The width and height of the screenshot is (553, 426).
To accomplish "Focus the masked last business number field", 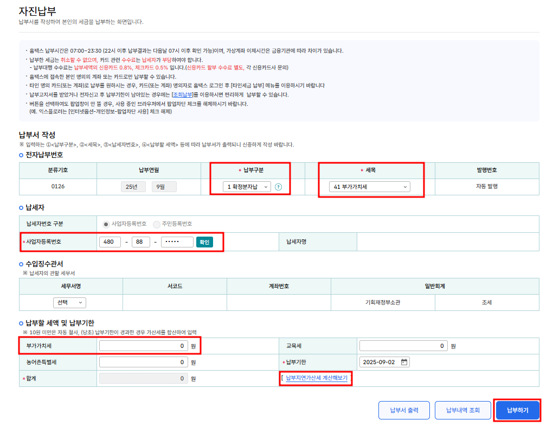I will point(177,242).
